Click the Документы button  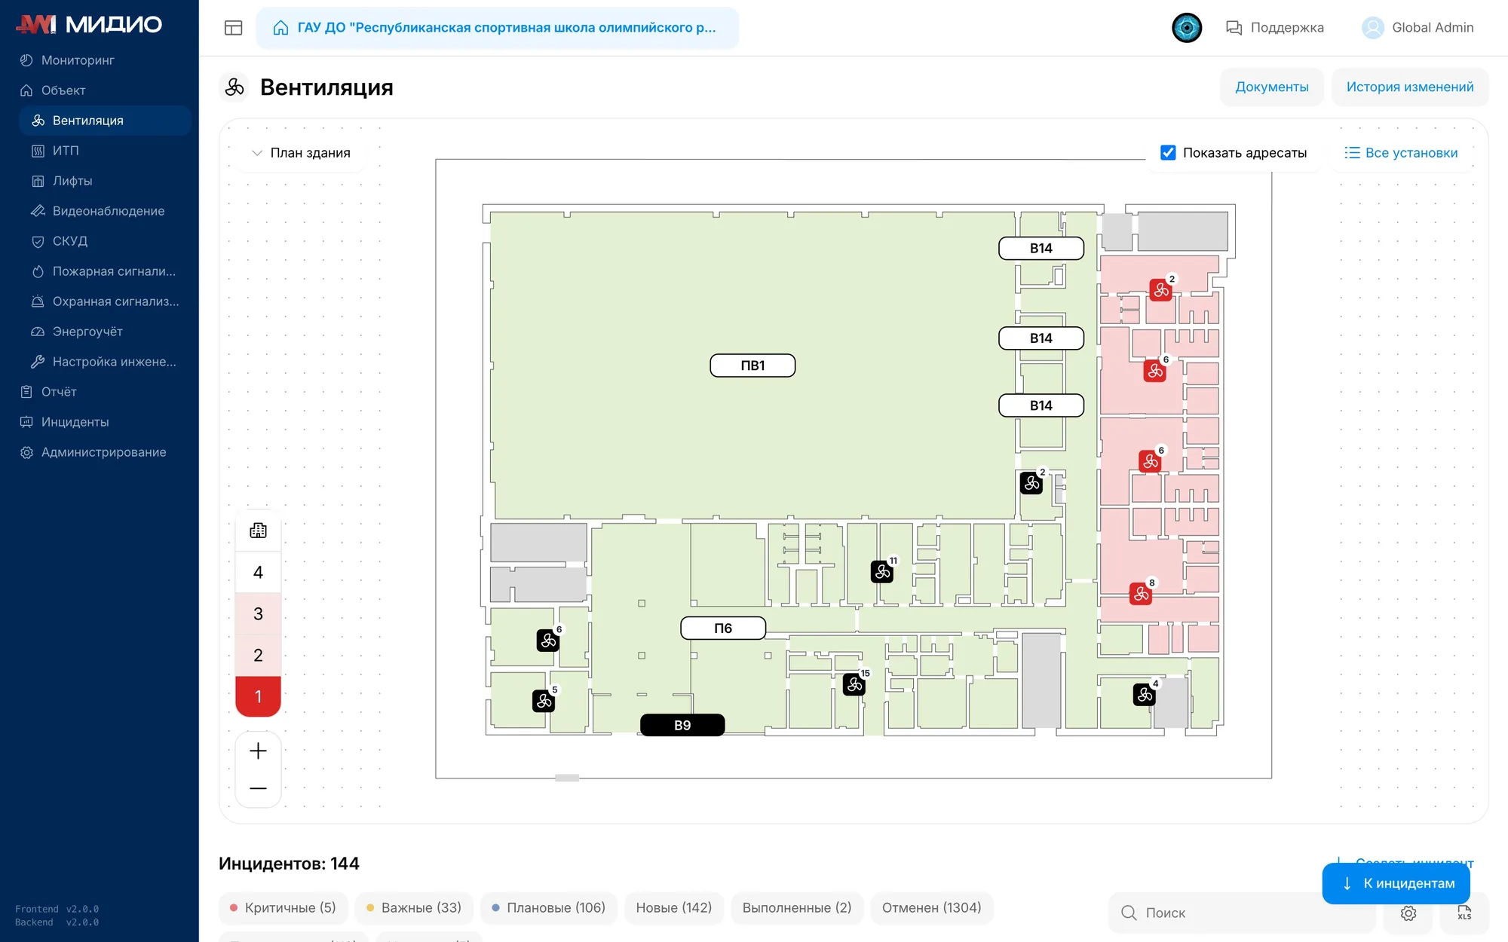coord(1272,87)
